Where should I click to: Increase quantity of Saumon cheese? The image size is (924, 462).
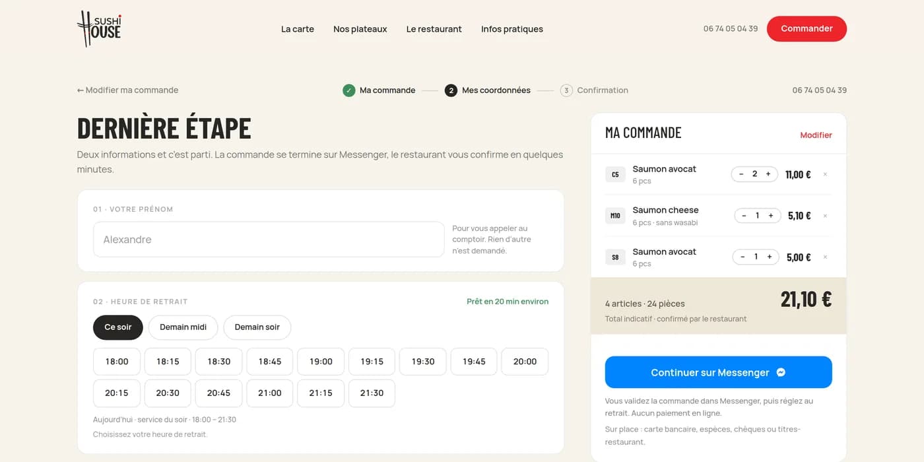point(770,216)
